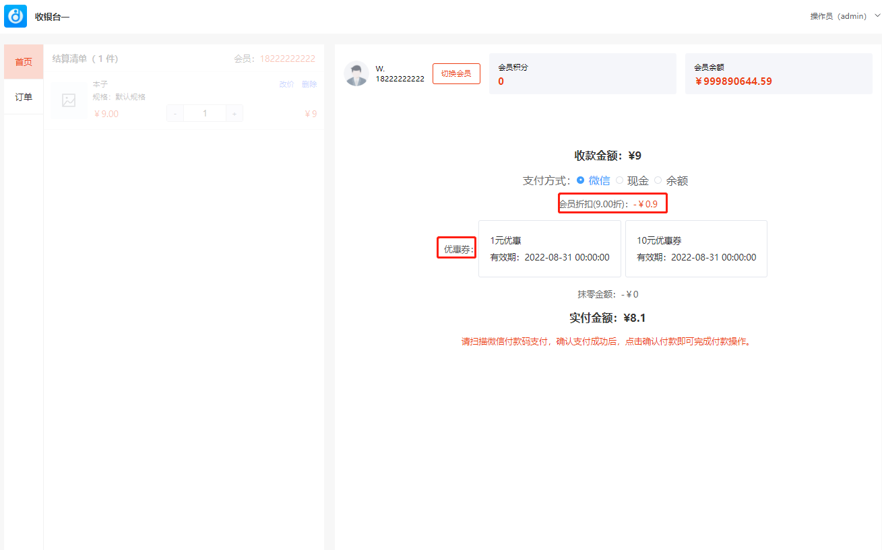The height and width of the screenshot is (550, 882).
Task: Increase item quantity with plus button
Action: pyautogui.click(x=234, y=114)
